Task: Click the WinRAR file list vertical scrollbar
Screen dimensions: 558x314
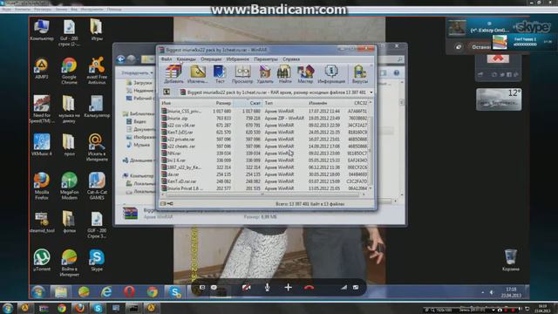Action: (x=371, y=146)
